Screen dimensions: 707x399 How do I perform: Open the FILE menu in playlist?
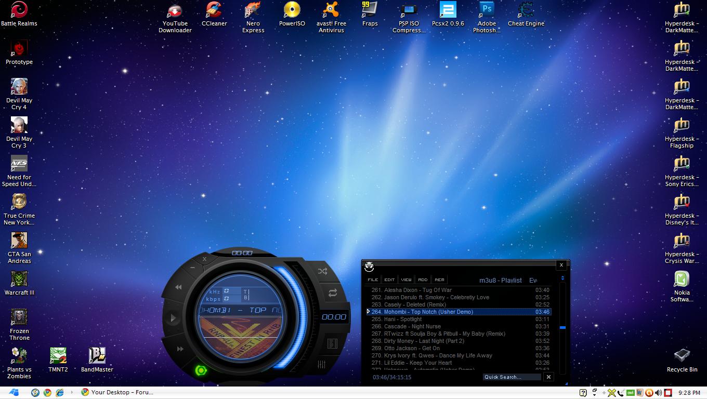coord(373,280)
